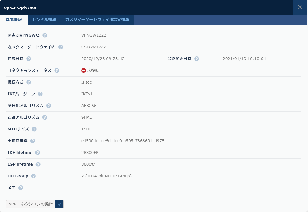Click help icon next to 事前共有鍵
The image size is (308, 212).
(x=33, y=141)
